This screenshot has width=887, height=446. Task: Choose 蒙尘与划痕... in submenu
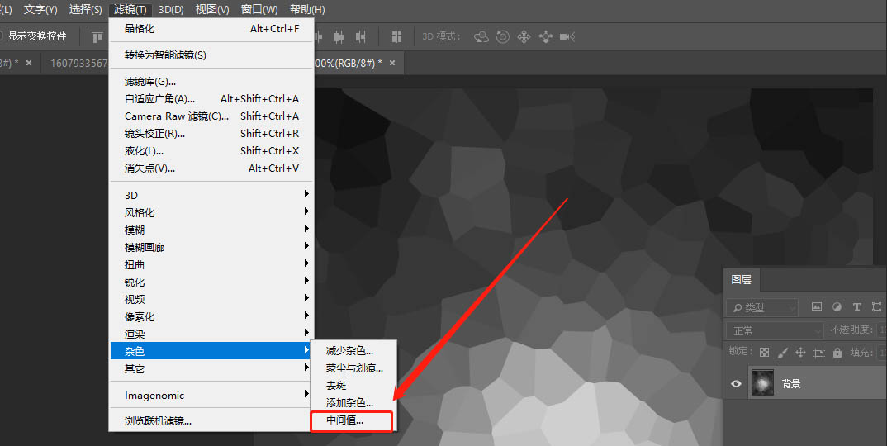[x=353, y=368]
